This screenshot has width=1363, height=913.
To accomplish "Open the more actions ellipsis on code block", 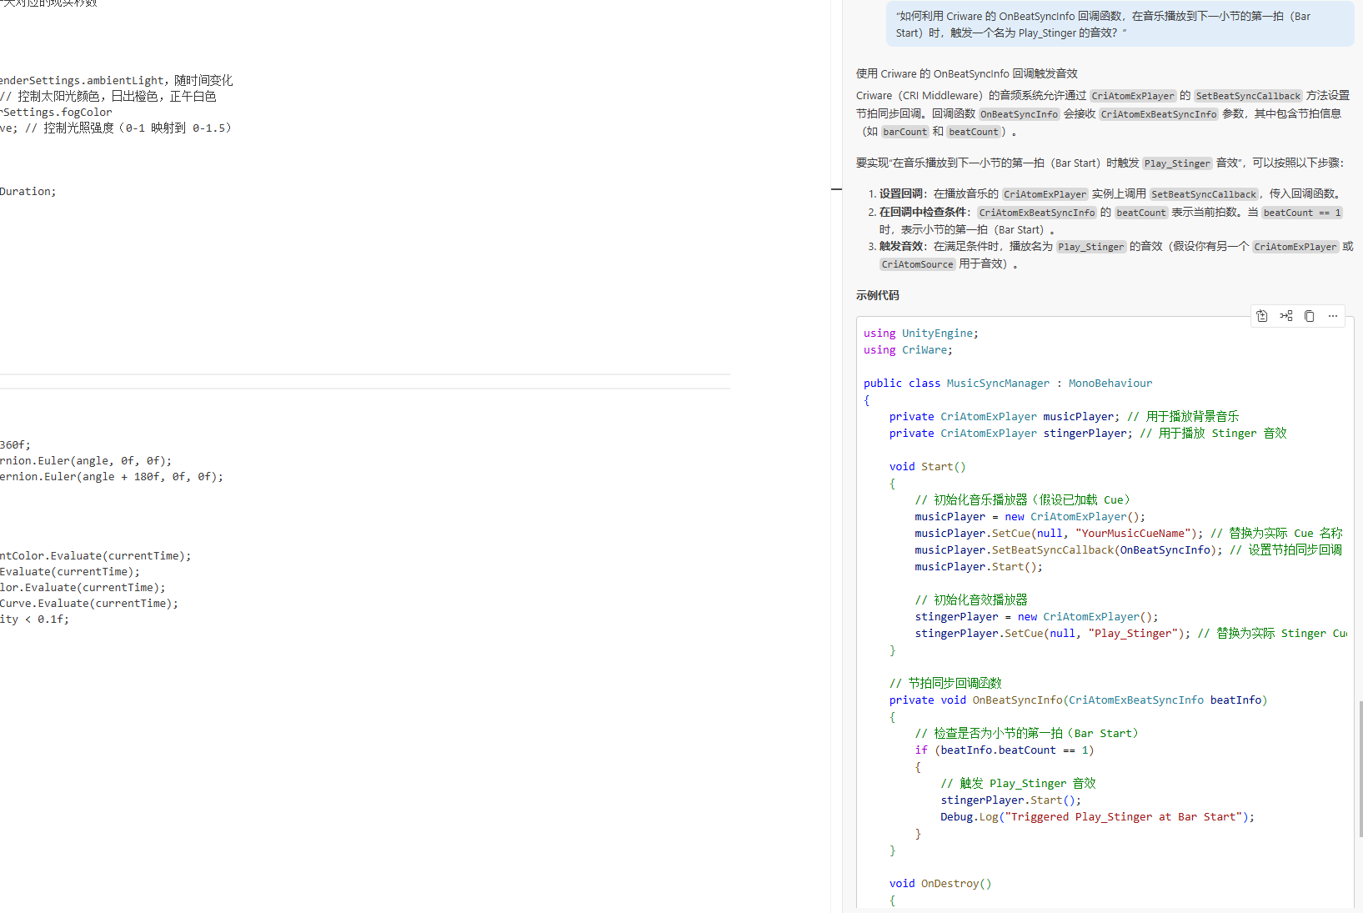I will [x=1333, y=316].
